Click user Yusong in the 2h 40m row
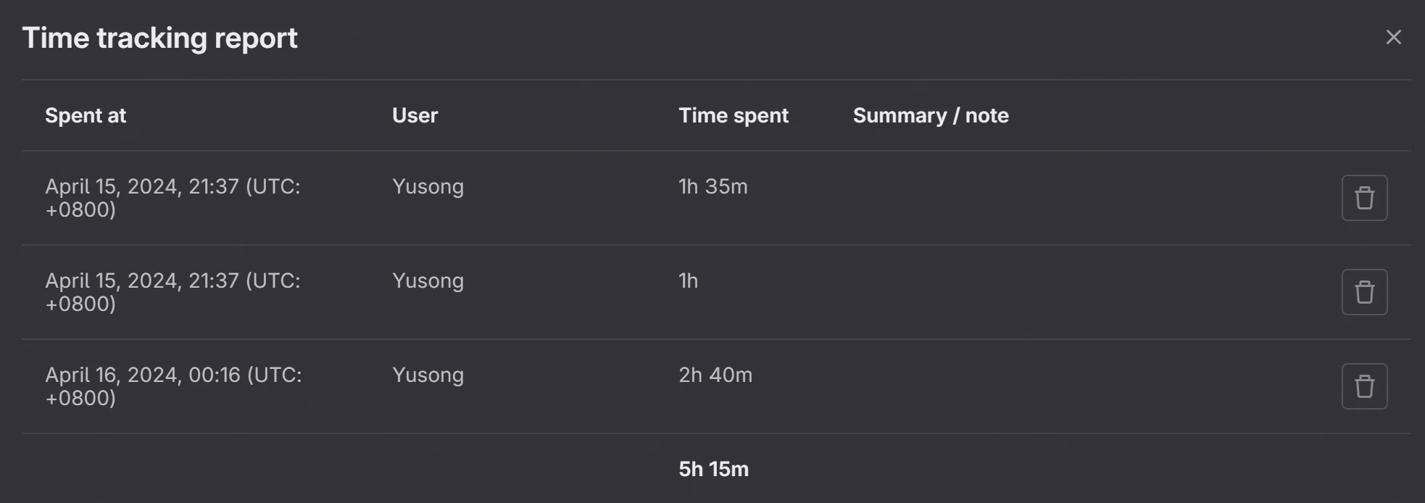 [428, 375]
